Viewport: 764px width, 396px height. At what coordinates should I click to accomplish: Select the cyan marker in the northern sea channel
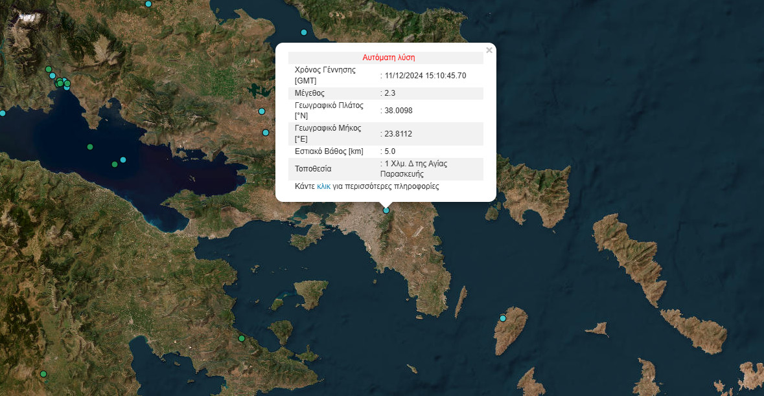[303, 32]
